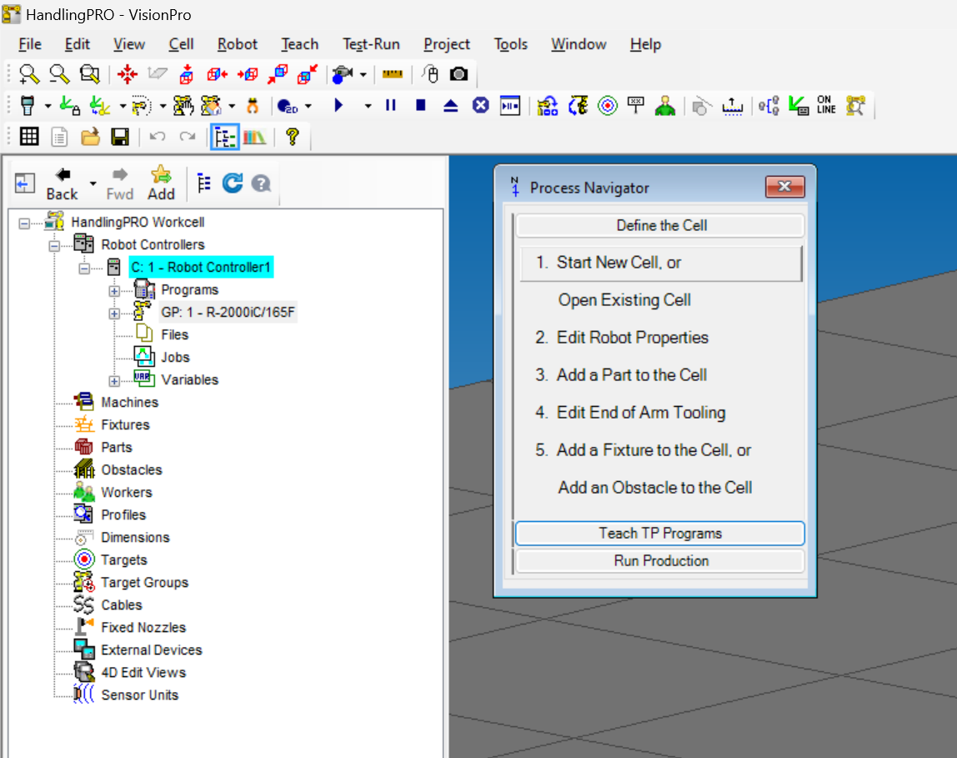Click the Back navigation button
The height and width of the screenshot is (758, 957).
[63, 183]
